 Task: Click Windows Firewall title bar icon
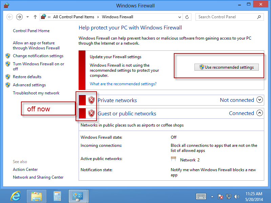[6, 5]
